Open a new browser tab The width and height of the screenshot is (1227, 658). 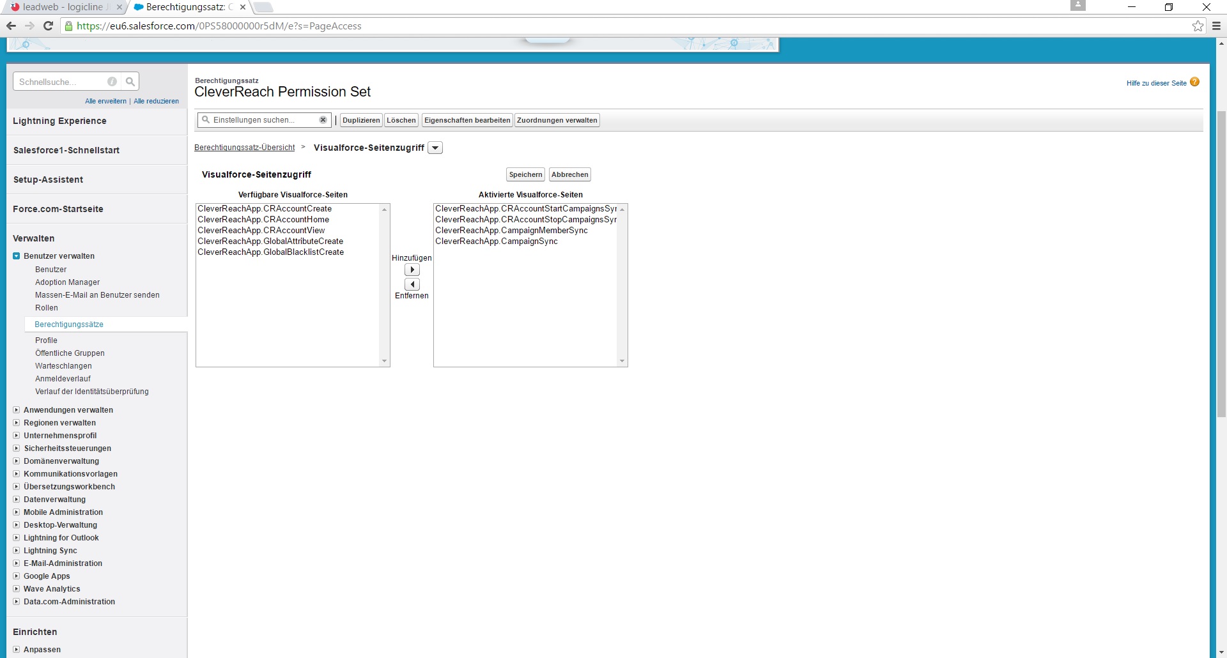pos(263,7)
